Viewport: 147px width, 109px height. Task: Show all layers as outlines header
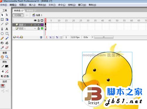[42, 21]
